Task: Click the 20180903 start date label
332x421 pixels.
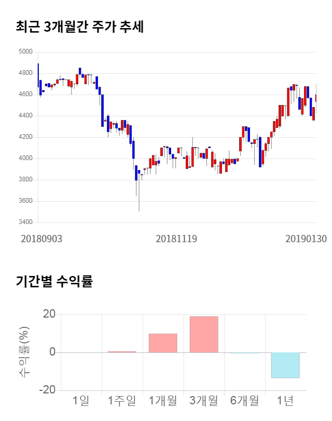Action: (x=41, y=239)
